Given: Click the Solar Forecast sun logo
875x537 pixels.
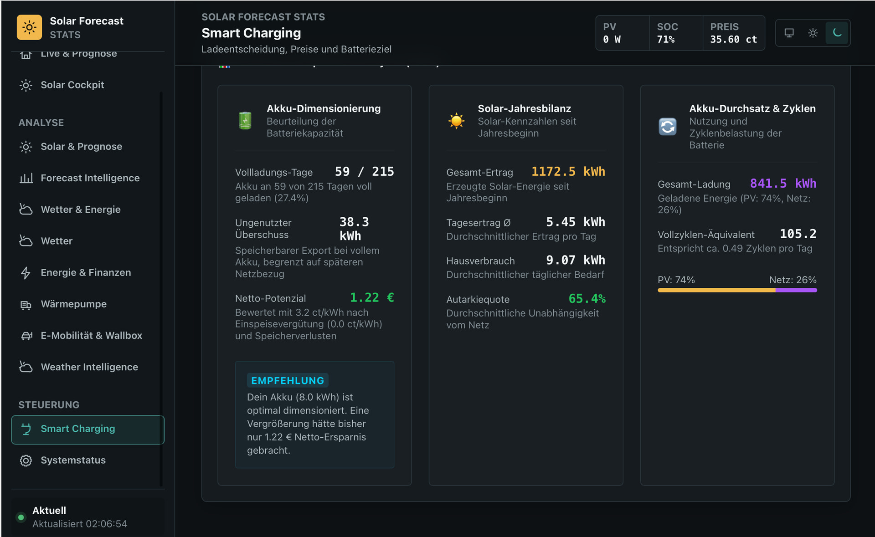Looking at the screenshot, I should pos(29,27).
